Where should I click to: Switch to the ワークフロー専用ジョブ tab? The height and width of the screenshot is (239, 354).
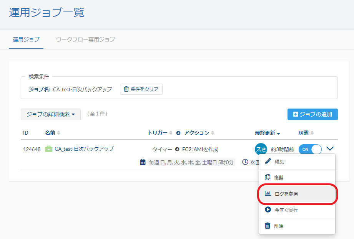(85, 39)
